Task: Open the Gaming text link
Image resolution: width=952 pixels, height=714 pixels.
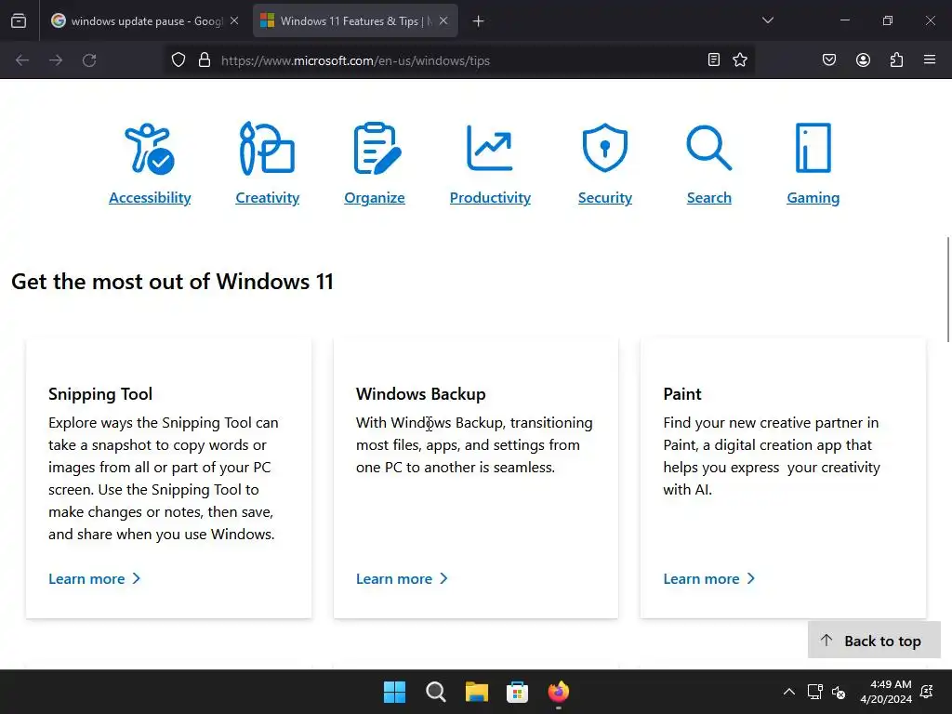Action: 813,198
